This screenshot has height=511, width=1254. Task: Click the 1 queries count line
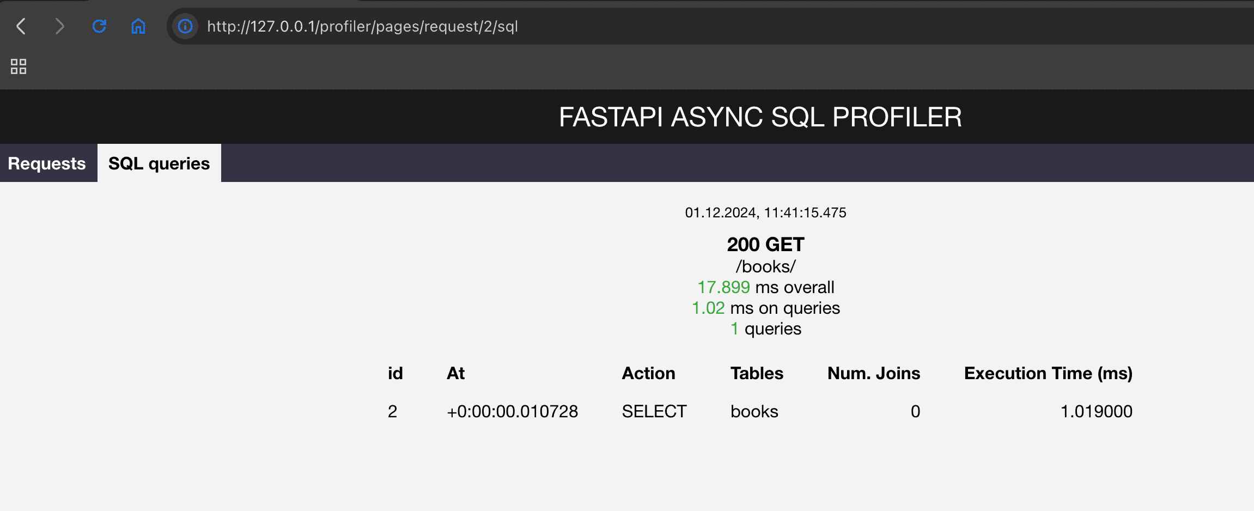click(765, 328)
